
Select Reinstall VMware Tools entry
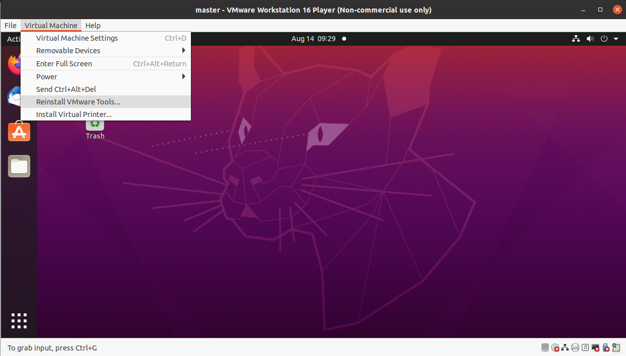coord(78,101)
